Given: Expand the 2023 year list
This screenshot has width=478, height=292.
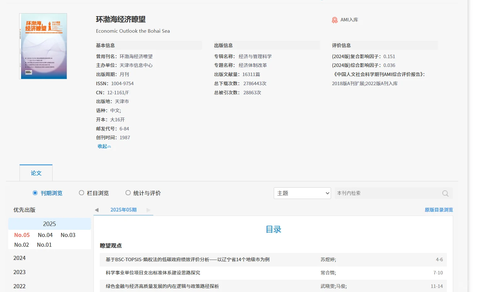Looking at the screenshot, I should pyautogui.click(x=20, y=272).
